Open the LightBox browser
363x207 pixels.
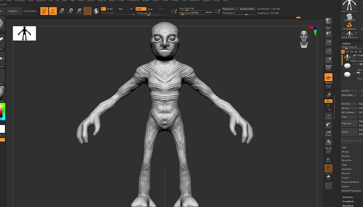(14, 11)
